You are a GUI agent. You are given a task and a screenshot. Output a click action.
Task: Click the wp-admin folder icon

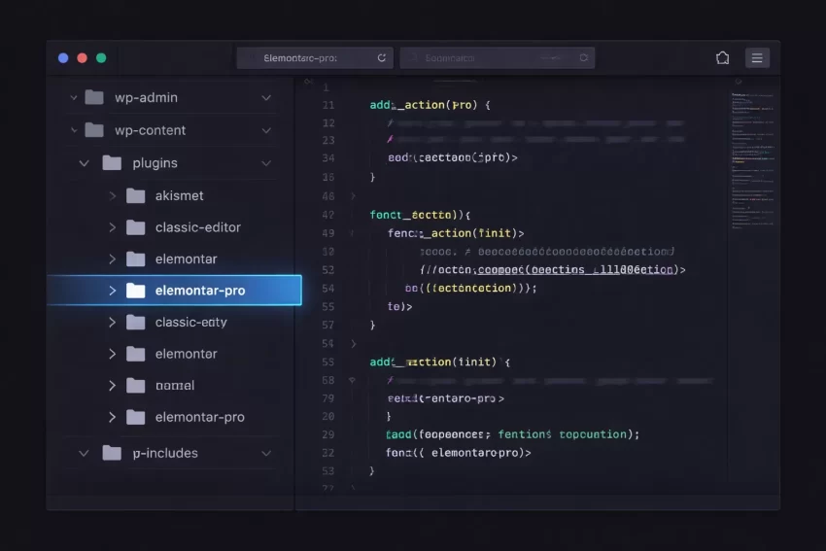(94, 97)
